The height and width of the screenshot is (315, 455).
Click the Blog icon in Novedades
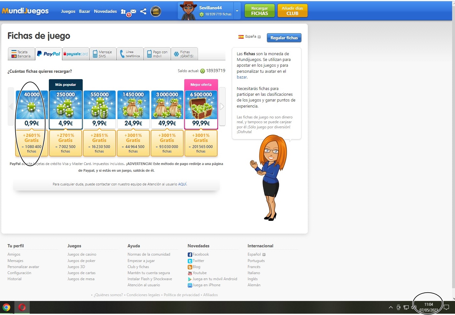(190, 267)
